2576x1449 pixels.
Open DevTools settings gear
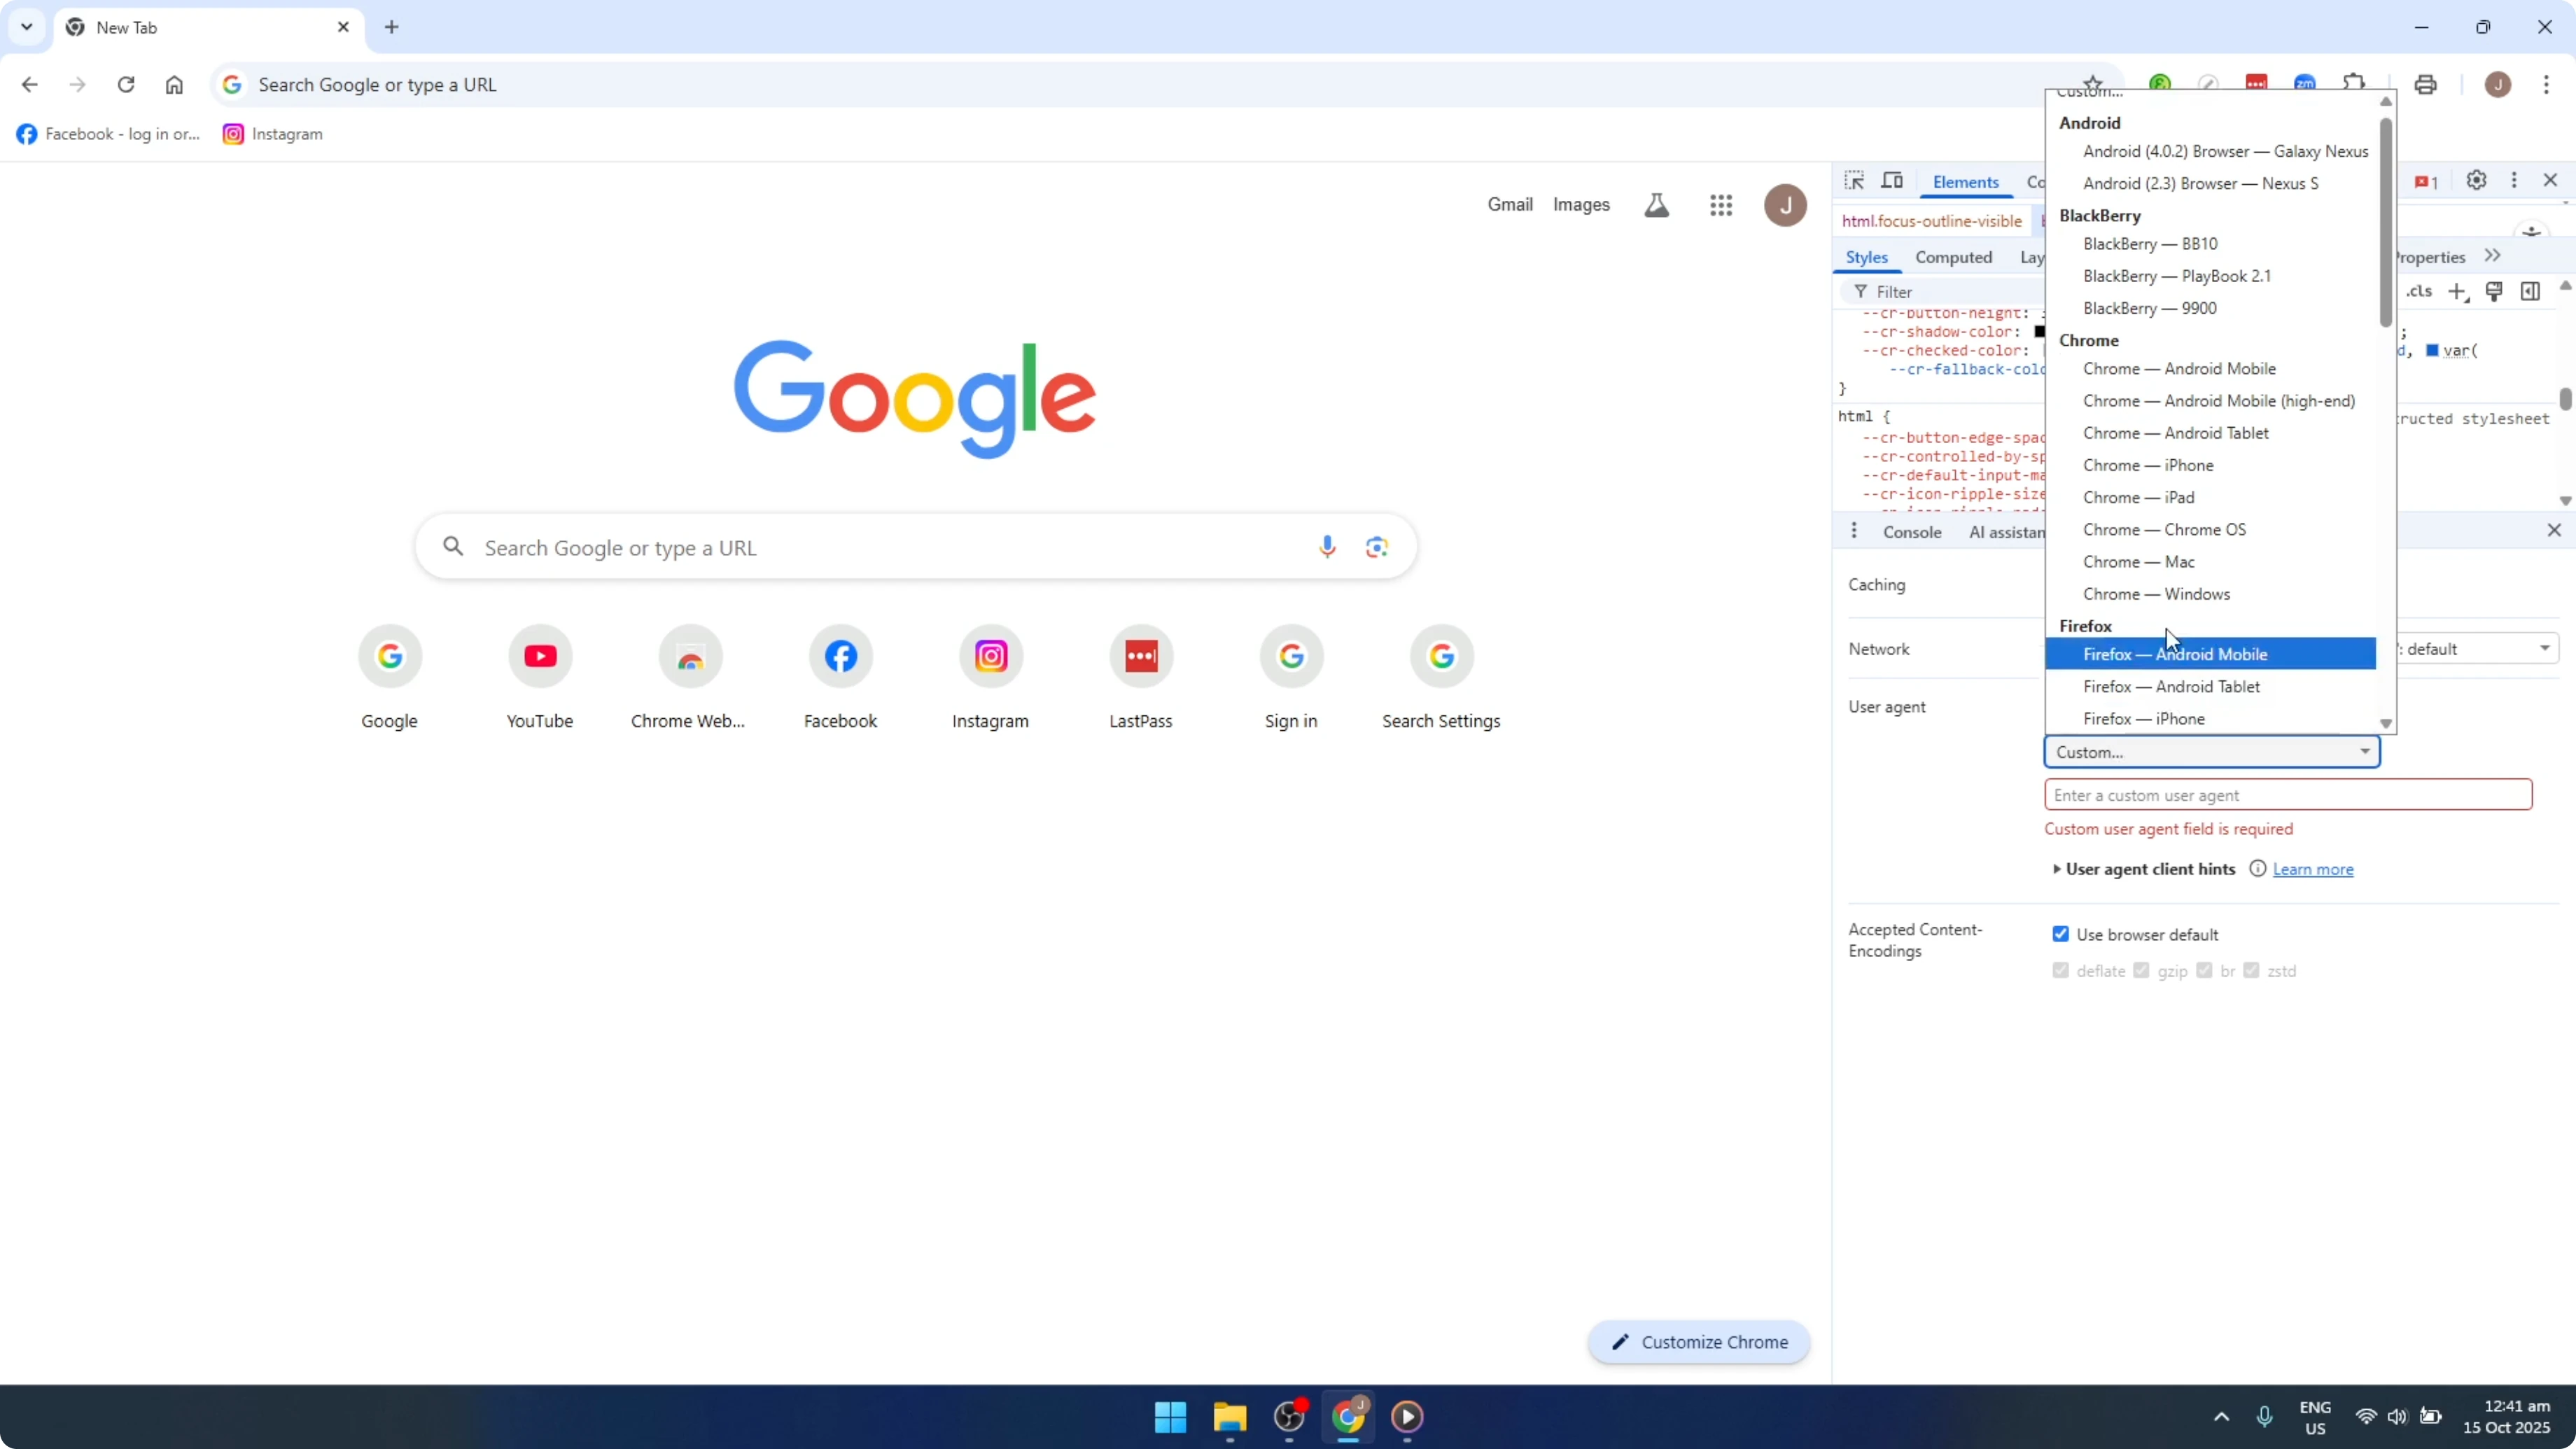pyautogui.click(x=2477, y=181)
